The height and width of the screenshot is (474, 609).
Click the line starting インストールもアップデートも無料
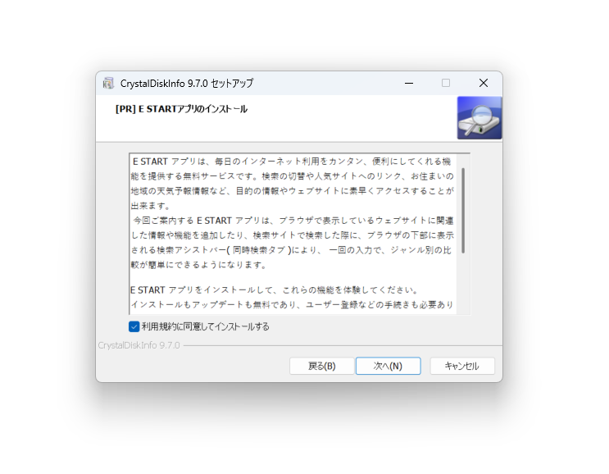coord(292,305)
